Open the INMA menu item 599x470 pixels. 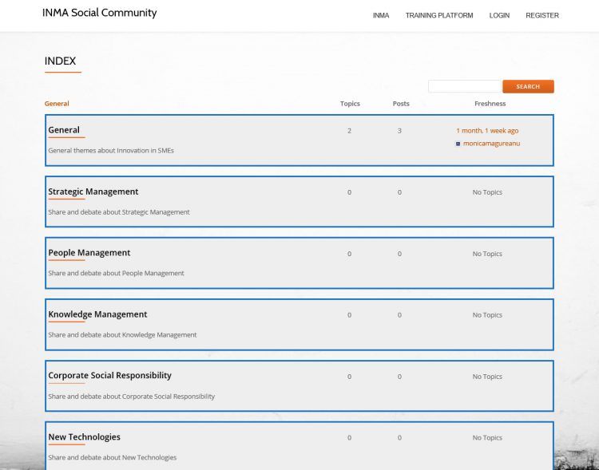[x=381, y=15]
